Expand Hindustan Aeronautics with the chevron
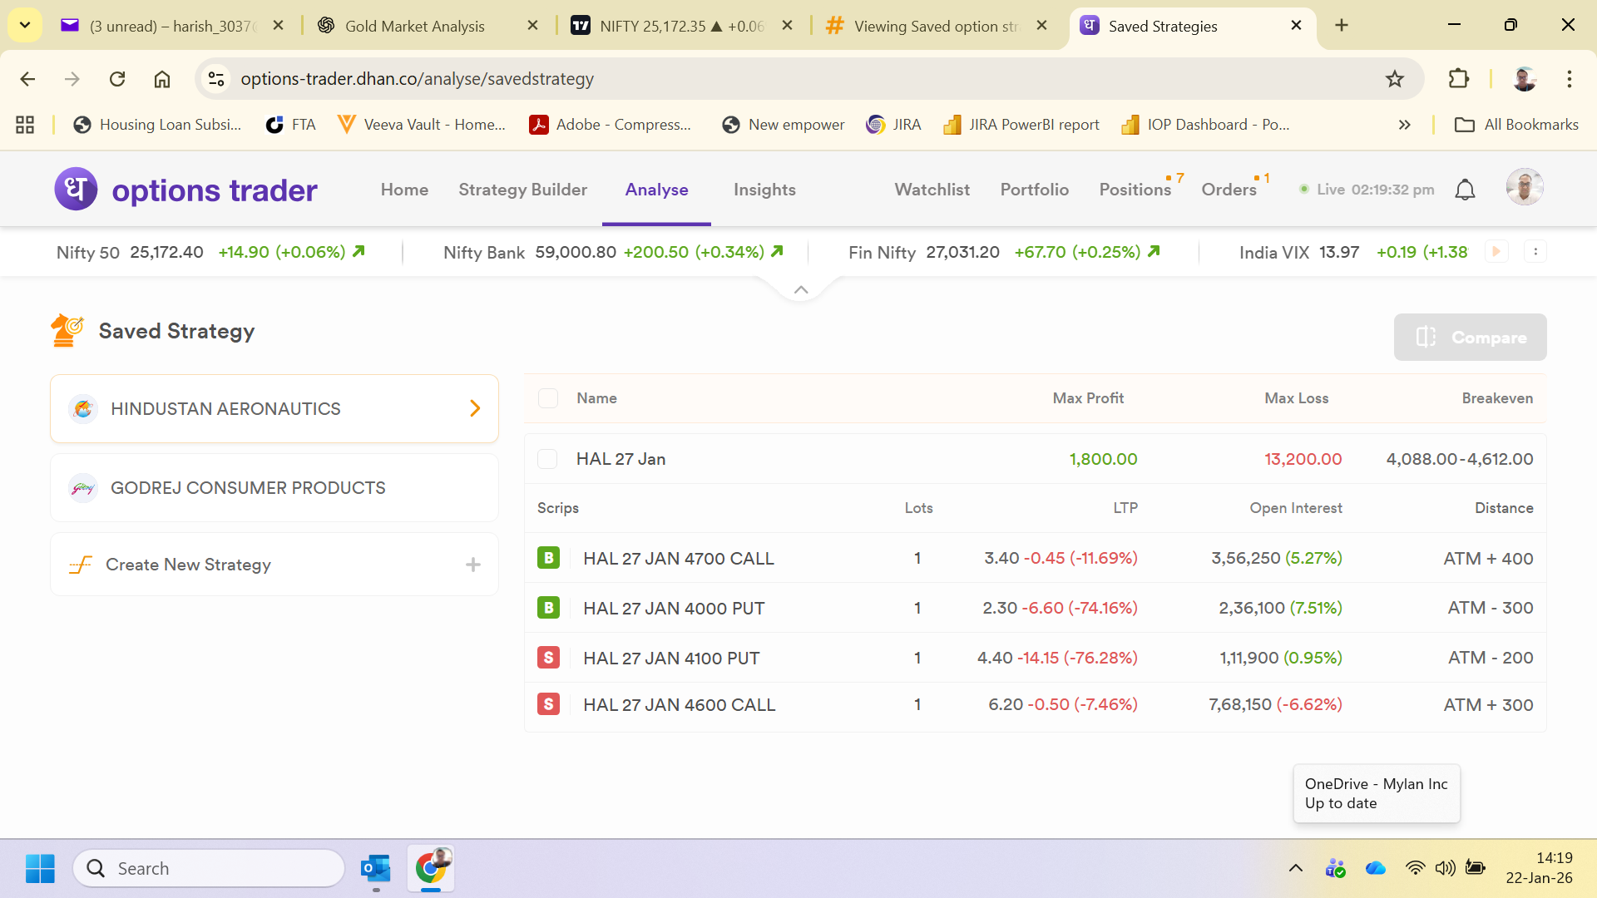Viewport: 1597px width, 898px height. click(x=475, y=408)
